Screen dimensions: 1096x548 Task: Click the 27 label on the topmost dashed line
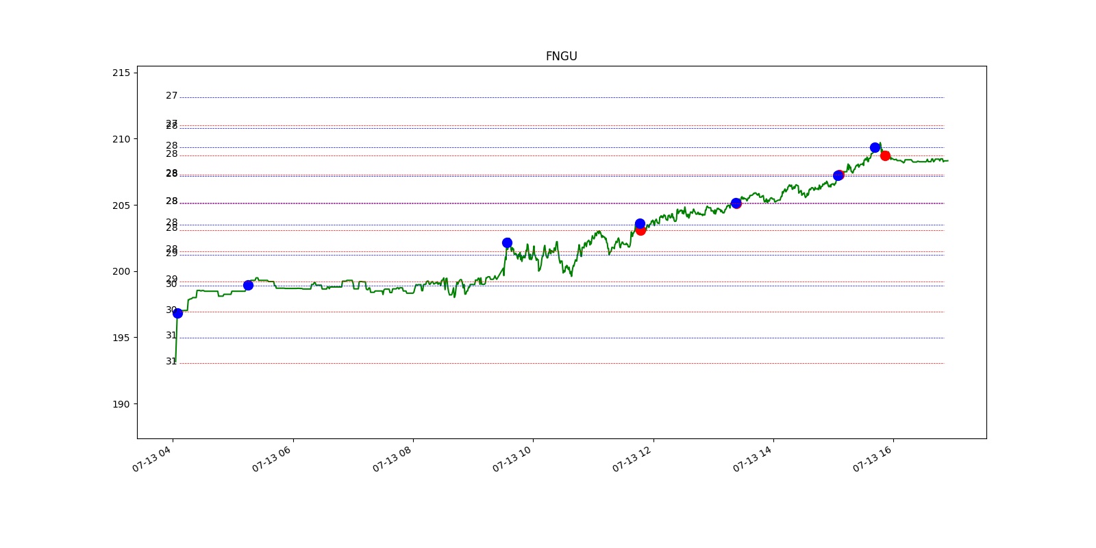[171, 96]
